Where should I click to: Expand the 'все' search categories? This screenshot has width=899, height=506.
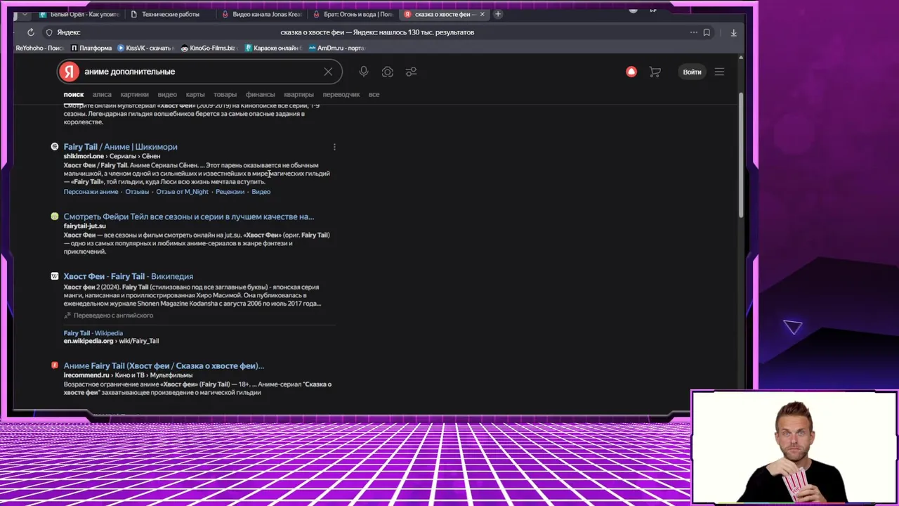374,94
